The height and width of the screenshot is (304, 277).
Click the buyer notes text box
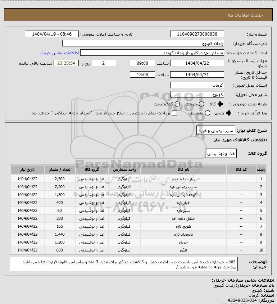[x=124, y=264]
